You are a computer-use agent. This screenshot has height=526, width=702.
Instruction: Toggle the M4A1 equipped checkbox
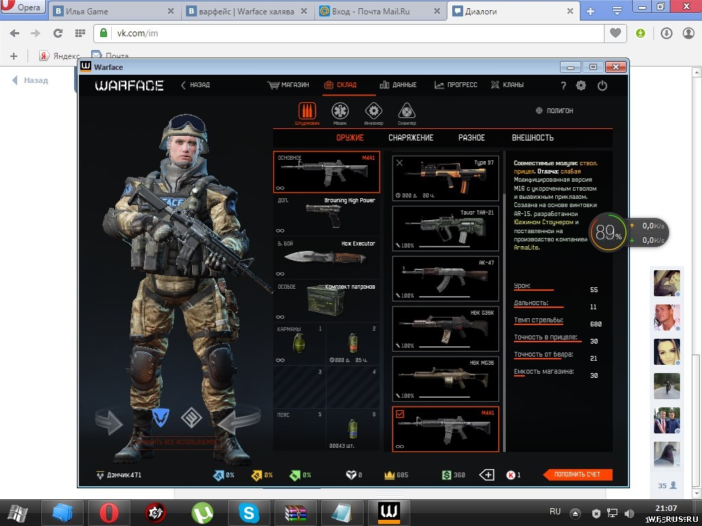point(400,414)
